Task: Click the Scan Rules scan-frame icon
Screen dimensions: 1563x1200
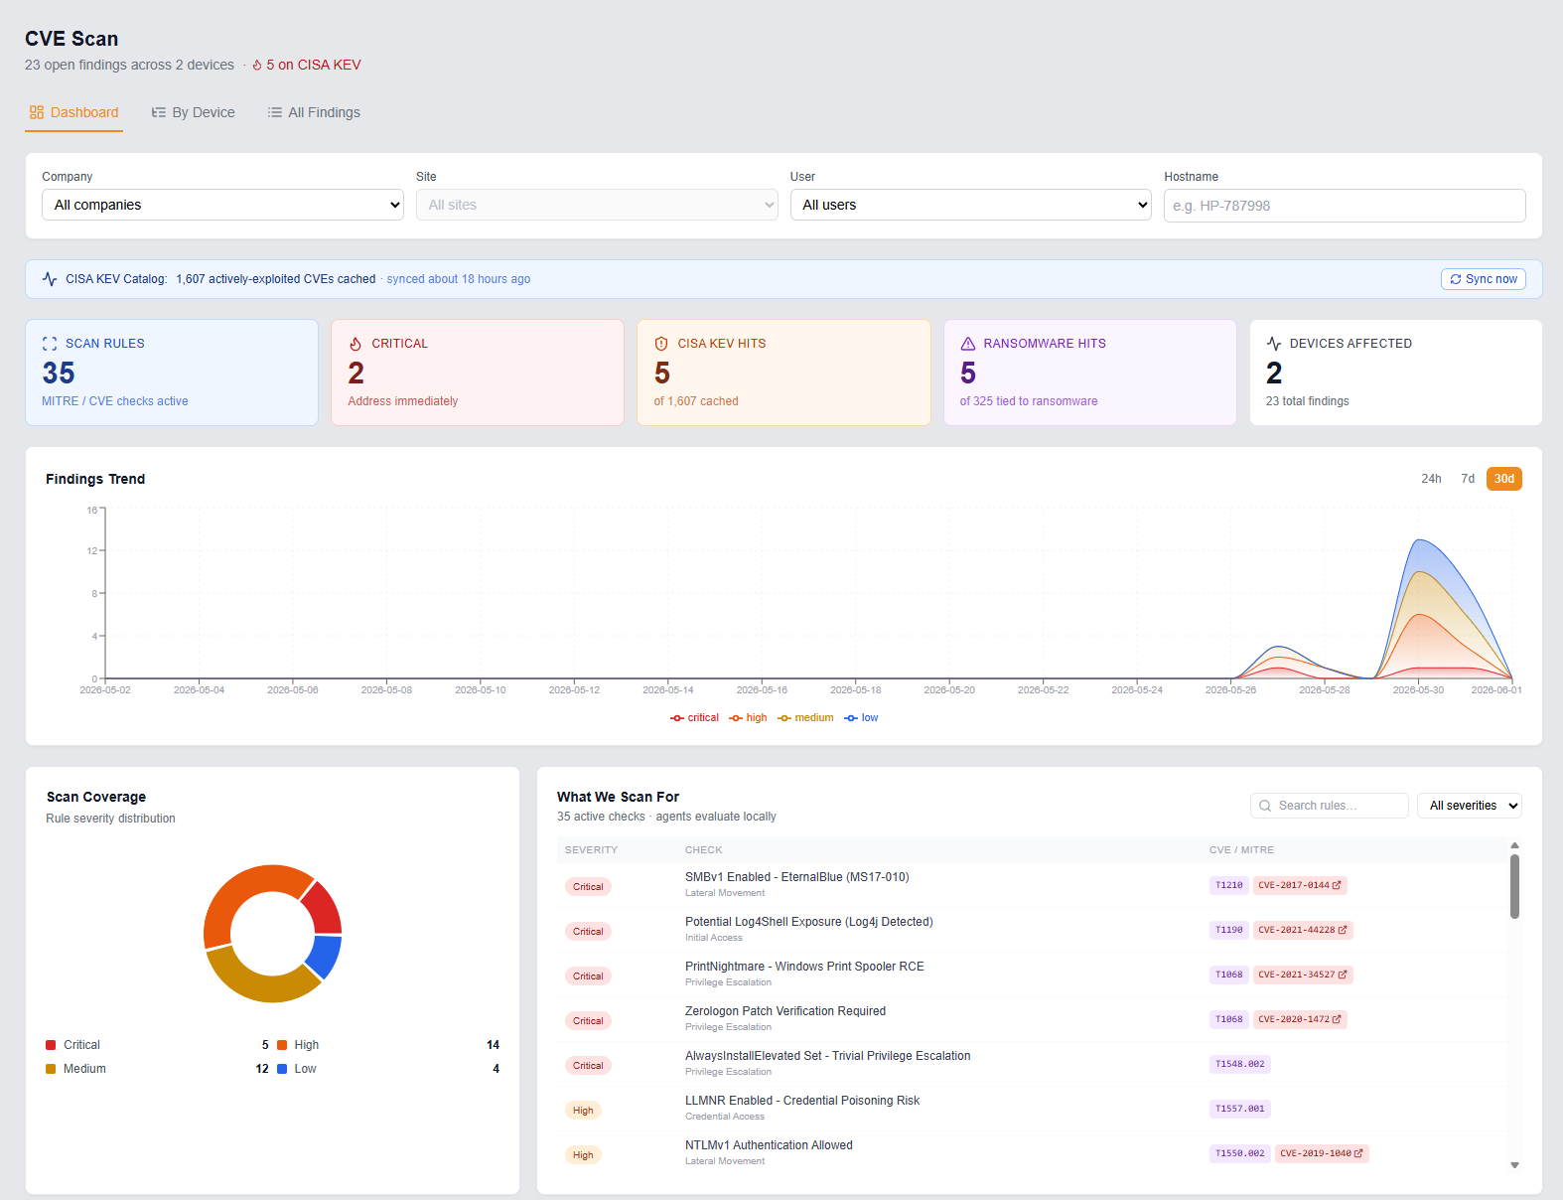Action: (50, 344)
